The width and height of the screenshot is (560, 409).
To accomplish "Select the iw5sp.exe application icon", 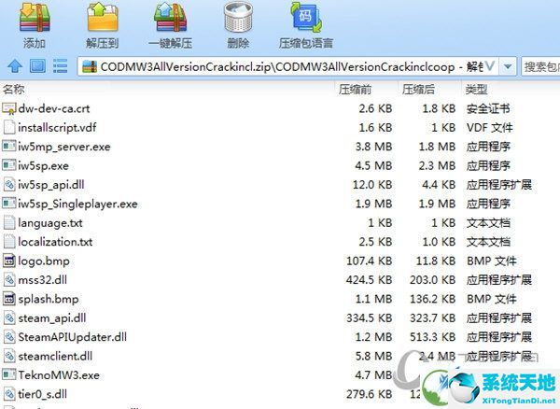I will (x=9, y=165).
